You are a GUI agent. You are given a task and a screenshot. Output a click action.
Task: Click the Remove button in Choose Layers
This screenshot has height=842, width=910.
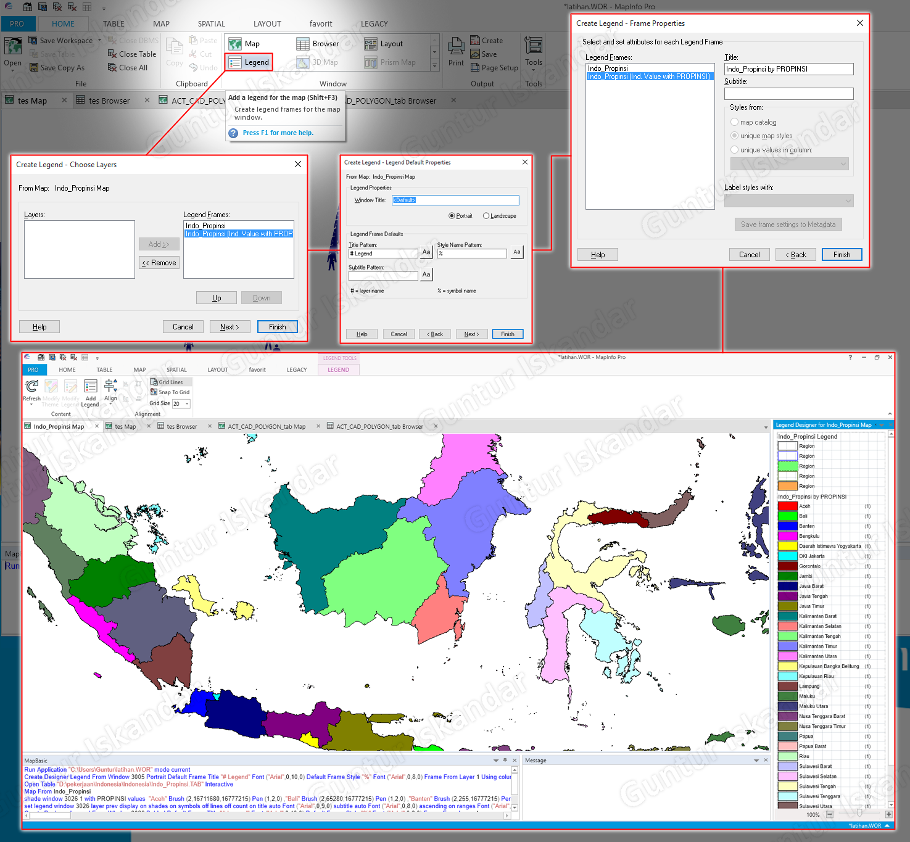point(159,263)
